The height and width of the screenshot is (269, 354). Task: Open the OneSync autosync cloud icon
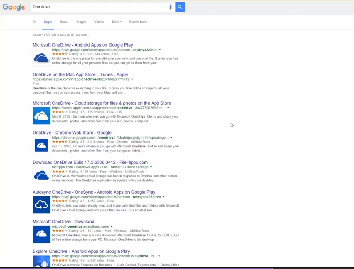tap(41, 204)
